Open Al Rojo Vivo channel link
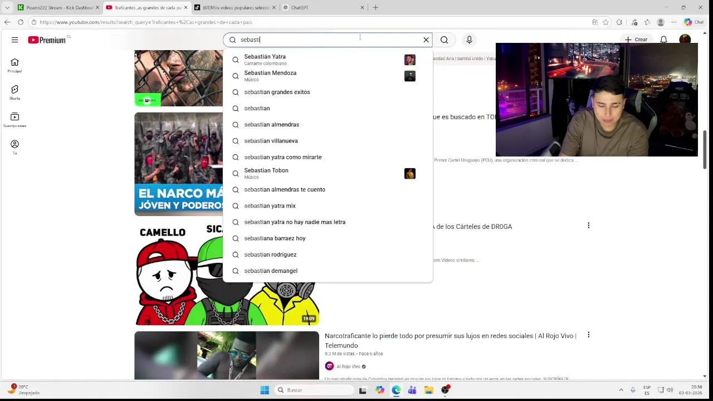The width and height of the screenshot is (713, 401). 348,366
